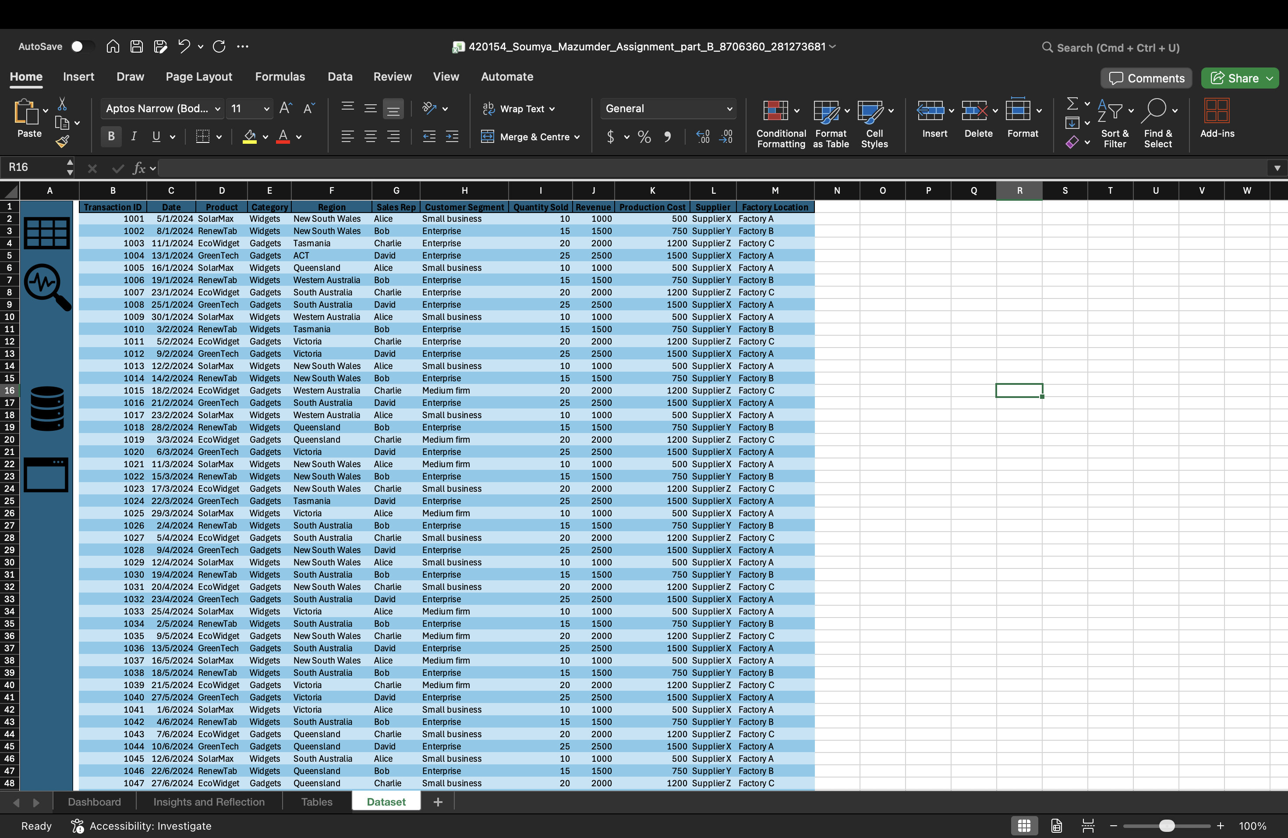Click Centre horizontal alignment icon

click(x=370, y=136)
